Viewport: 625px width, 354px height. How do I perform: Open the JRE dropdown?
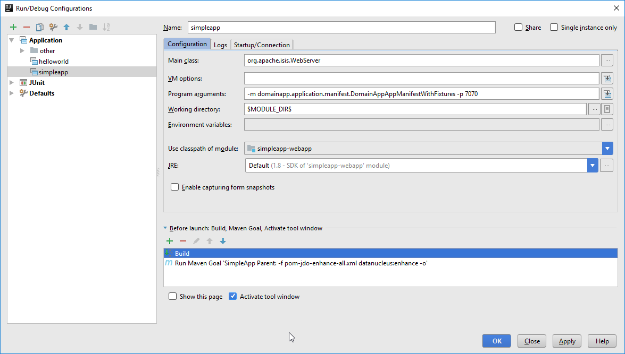(x=593, y=166)
